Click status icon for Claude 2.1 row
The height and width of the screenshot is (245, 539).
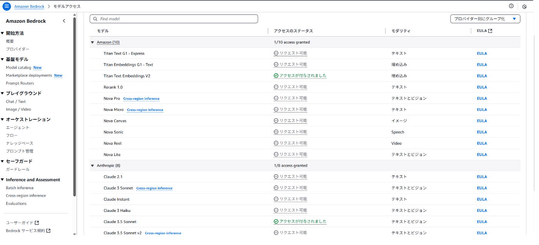click(x=276, y=177)
